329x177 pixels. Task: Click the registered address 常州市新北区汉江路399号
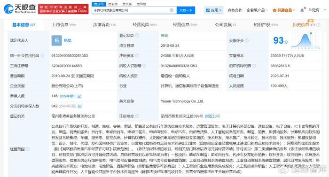[x=182, y=116]
